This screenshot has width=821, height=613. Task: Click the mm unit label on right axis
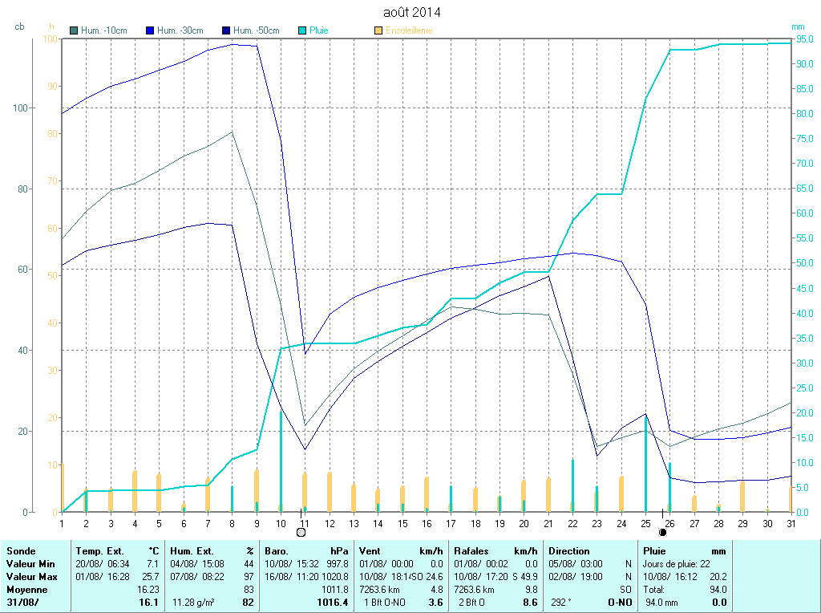(798, 26)
